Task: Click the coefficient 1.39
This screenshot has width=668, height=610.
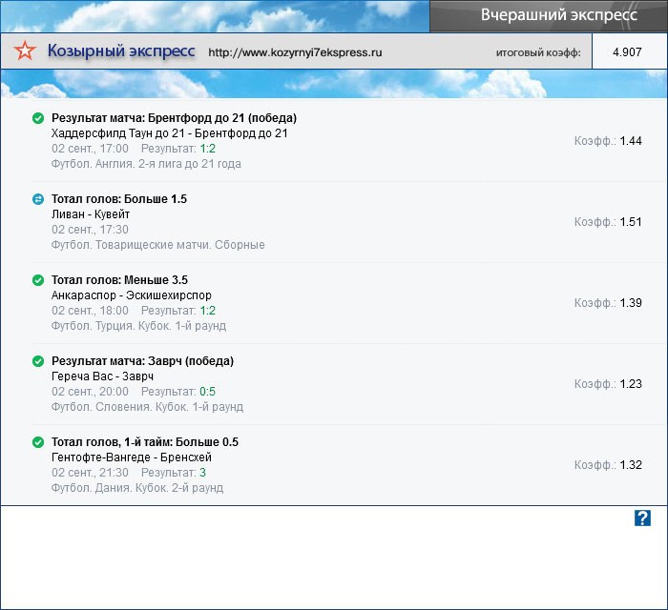Action: 631,303
